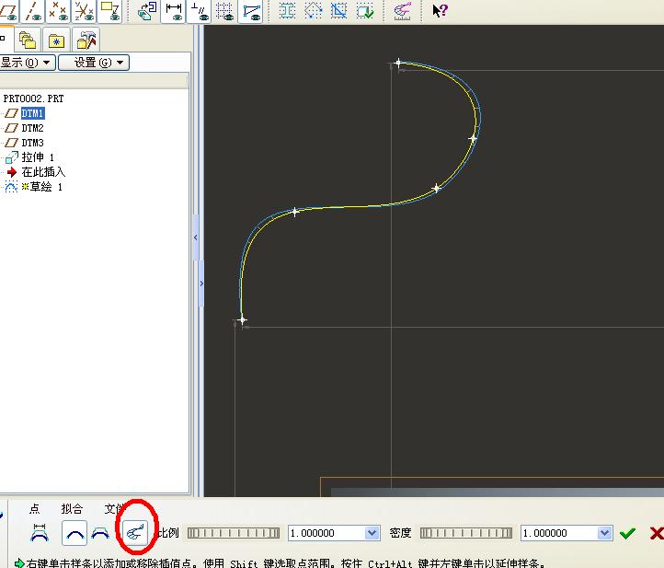Adjust the 密度 density slider

click(x=466, y=533)
